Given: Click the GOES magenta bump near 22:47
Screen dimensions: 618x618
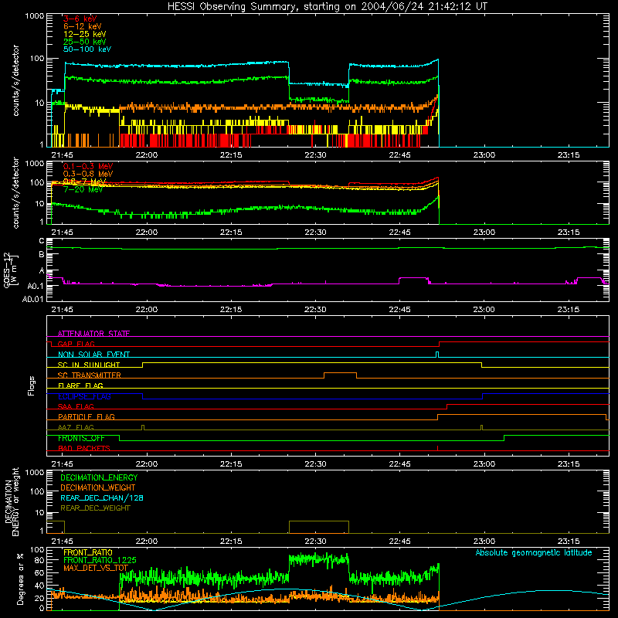Looking at the screenshot, I should (413, 280).
